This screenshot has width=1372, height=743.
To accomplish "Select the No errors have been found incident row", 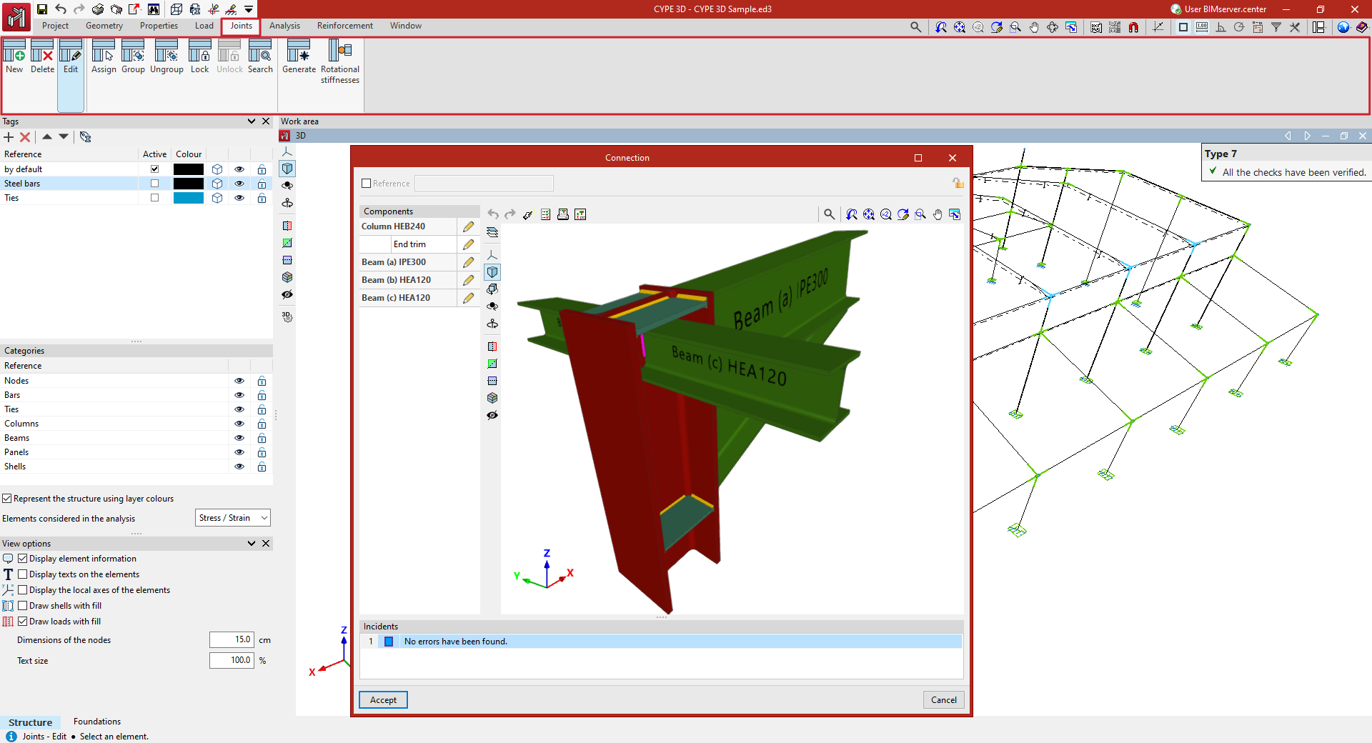I will 661,642.
